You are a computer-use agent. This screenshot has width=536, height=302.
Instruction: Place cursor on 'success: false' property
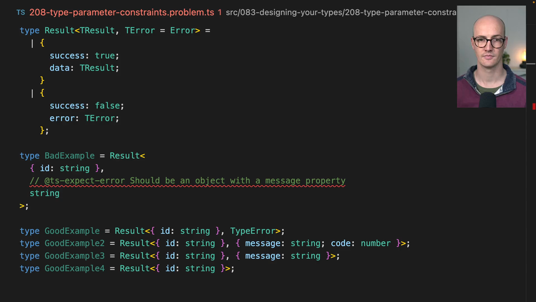click(x=87, y=106)
